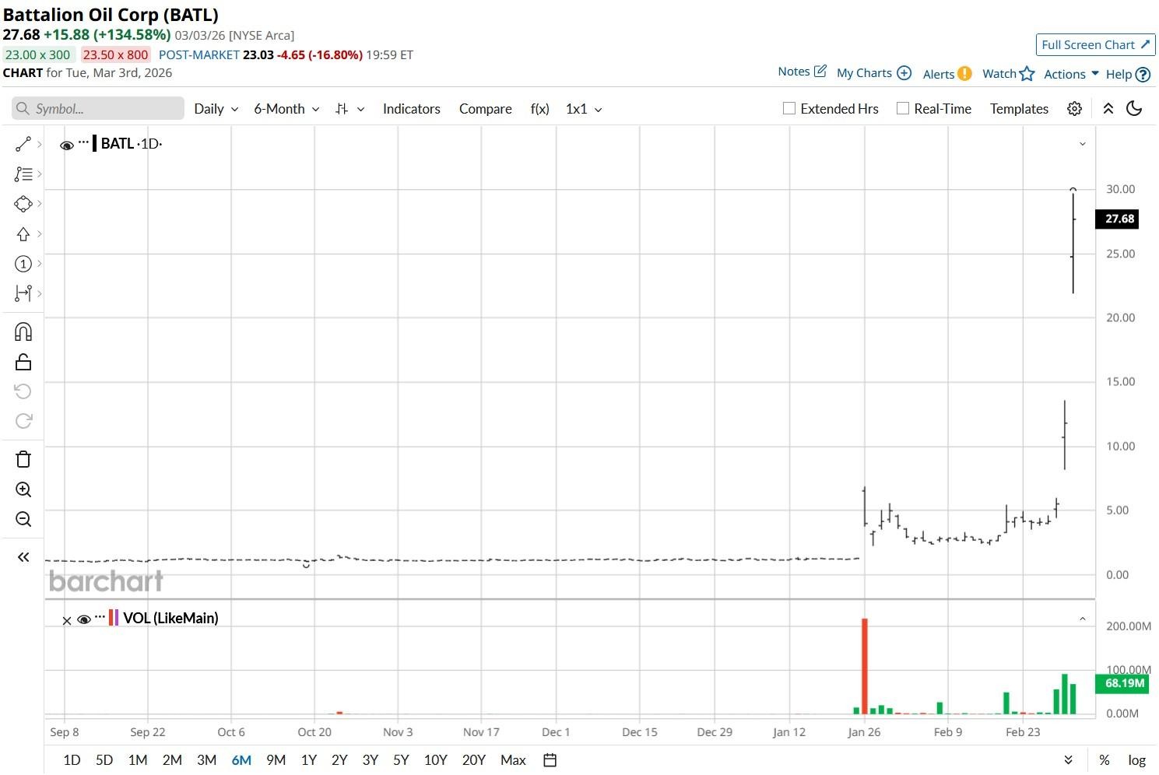The width and height of the screenshot is (1159, 775).
Task: Toggle the drawings lock icon
Action: point(23,362)
